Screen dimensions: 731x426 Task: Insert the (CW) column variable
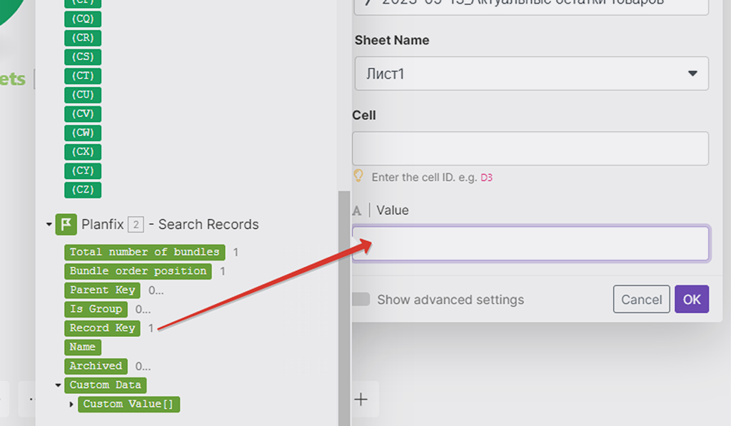(x=83, y=133)
